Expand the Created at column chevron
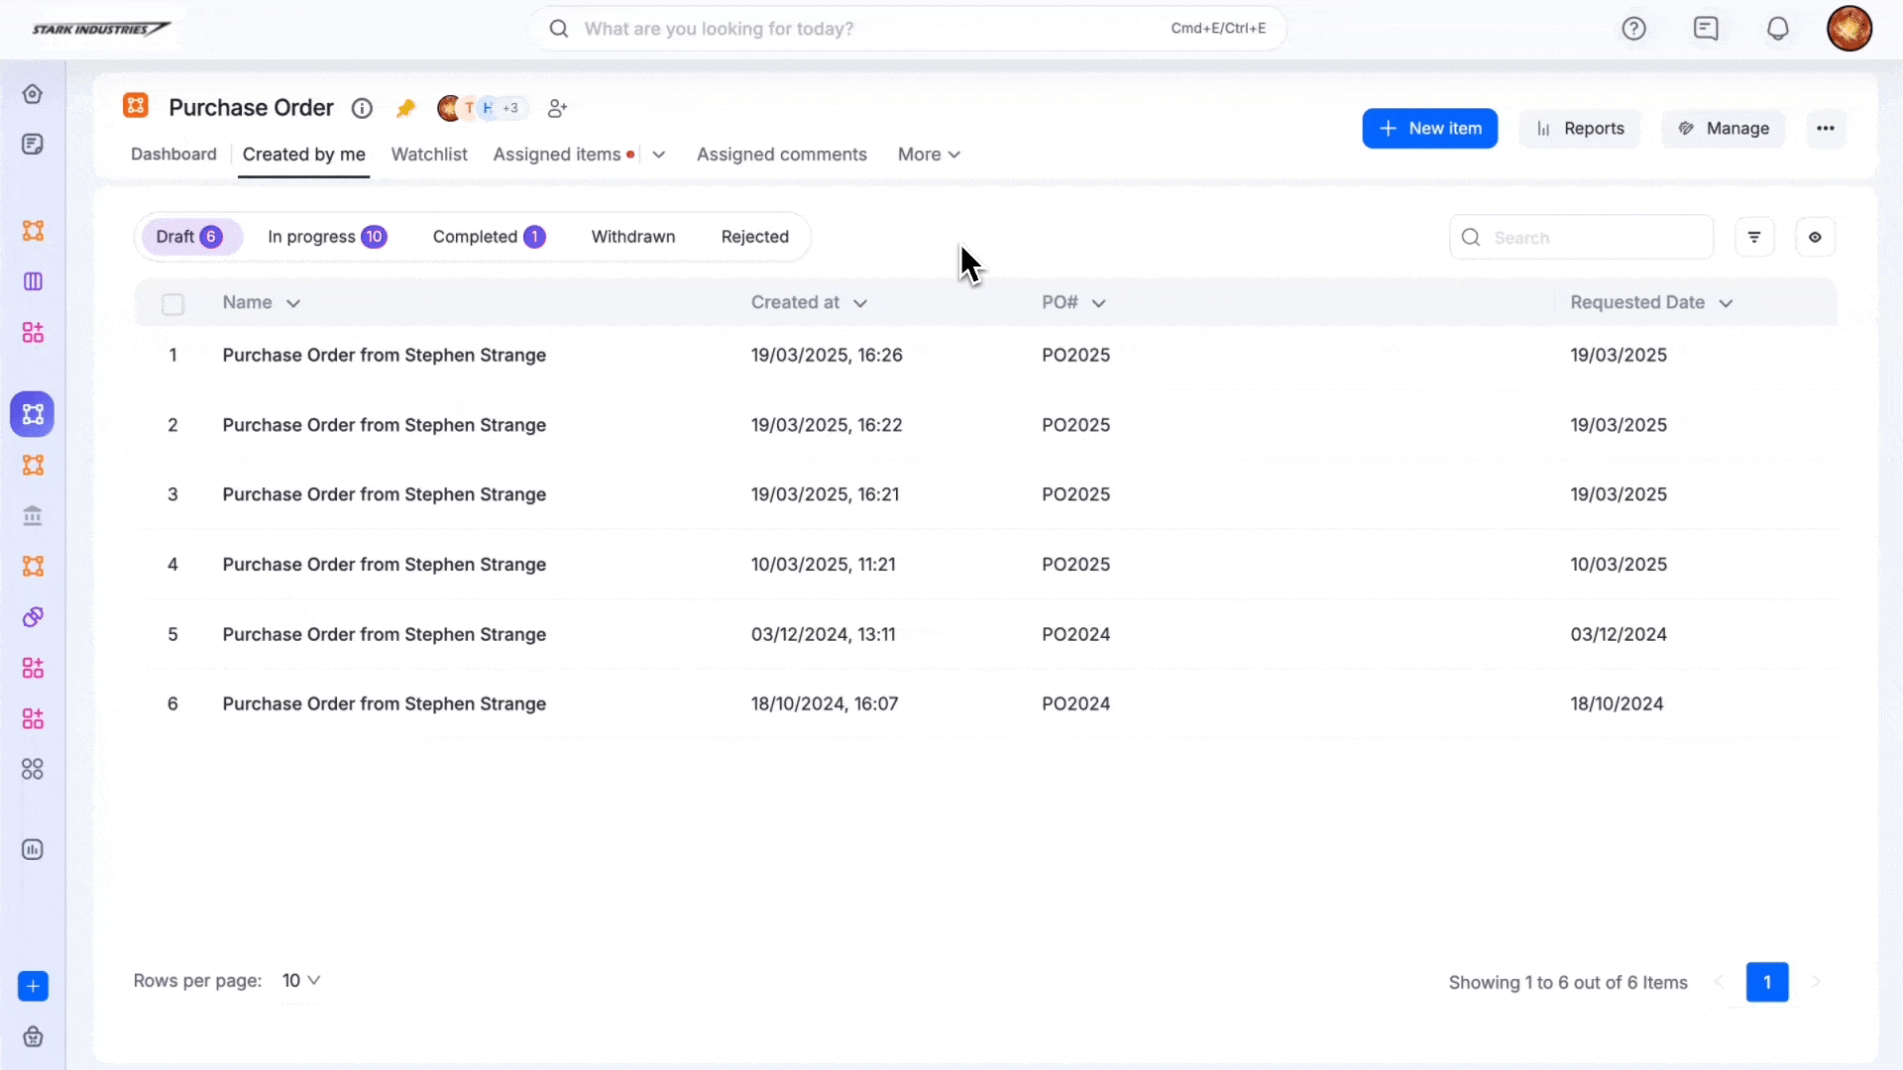 [x=860, y=303]
